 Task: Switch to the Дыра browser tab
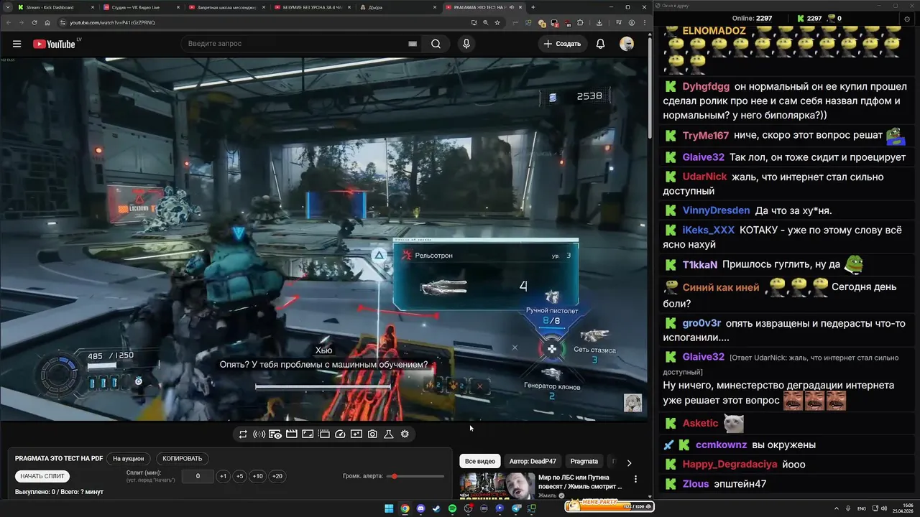(397, 7)
